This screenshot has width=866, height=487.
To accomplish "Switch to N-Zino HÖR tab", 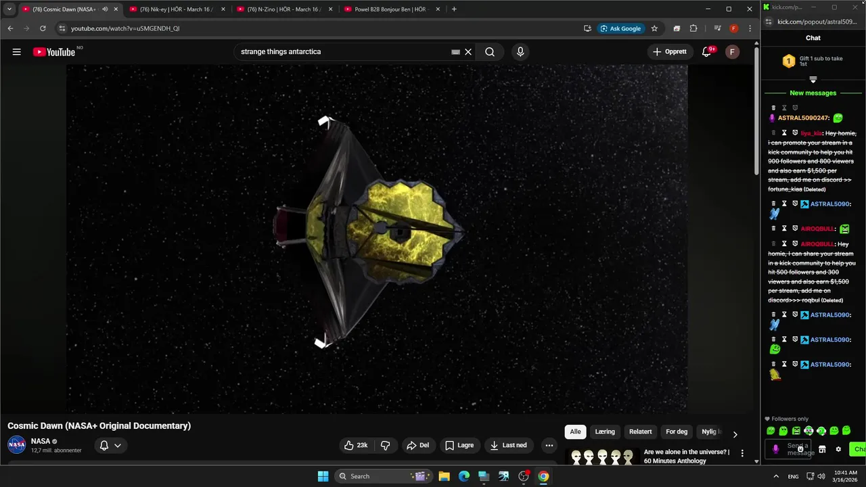I will click(283, 9).
